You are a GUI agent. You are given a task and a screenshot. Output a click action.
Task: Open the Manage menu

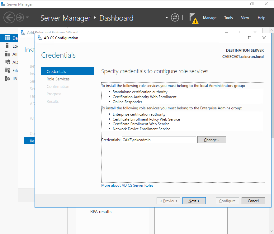point(210,18)
